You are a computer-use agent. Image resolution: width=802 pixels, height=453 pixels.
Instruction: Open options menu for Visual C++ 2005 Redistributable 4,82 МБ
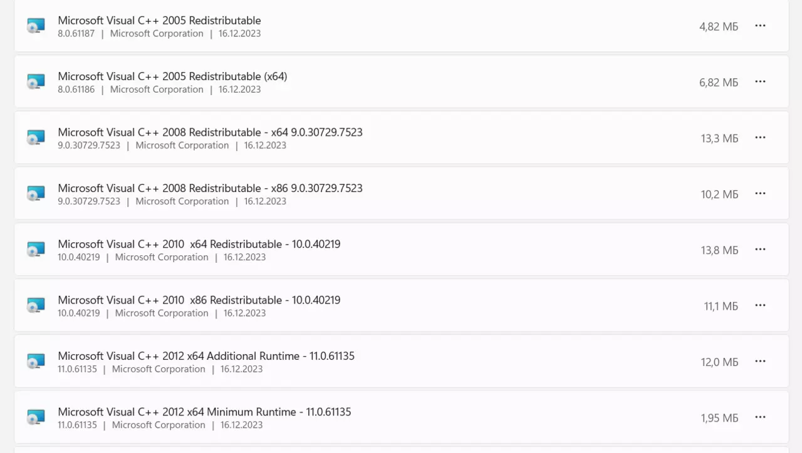pyautogui.click(x=760, y=26)
